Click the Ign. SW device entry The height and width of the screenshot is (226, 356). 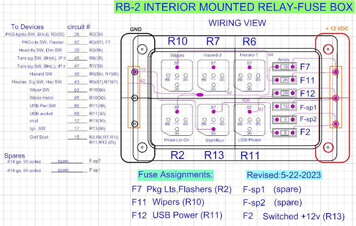pos(38,129)
